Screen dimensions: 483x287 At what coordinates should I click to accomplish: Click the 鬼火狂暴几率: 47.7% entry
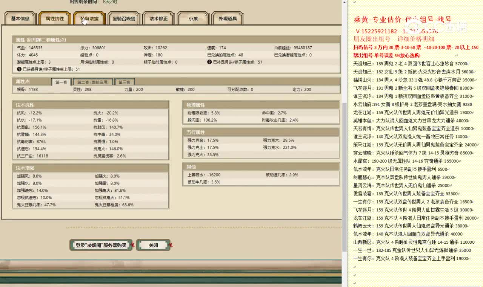(x=36, y=205)
